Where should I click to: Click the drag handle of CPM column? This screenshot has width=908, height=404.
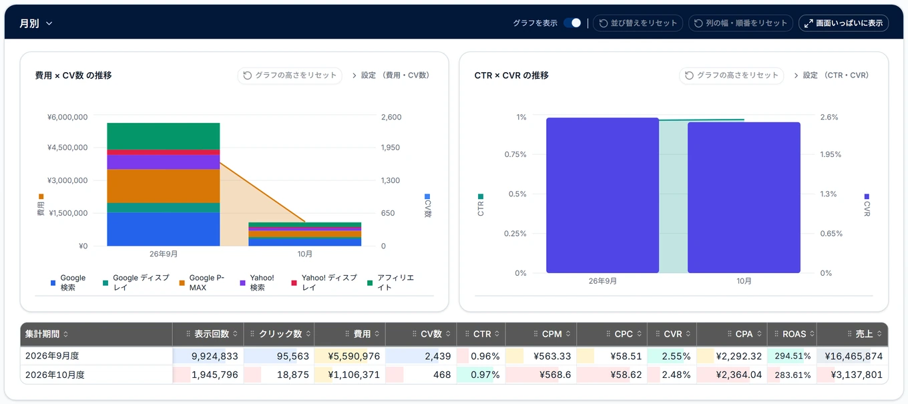tap(535, 334)
